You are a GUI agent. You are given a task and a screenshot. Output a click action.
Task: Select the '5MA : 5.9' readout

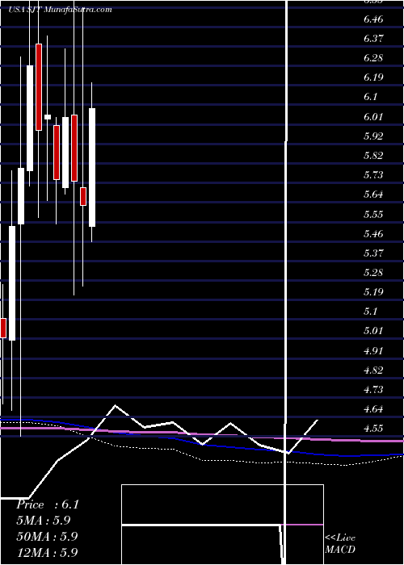(44, 521)
